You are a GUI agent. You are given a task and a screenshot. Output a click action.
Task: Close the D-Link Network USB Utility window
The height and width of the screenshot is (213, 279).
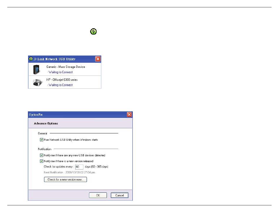(98, 59)
